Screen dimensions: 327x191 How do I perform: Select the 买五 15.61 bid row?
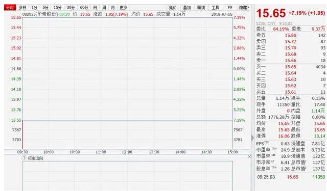291,92
